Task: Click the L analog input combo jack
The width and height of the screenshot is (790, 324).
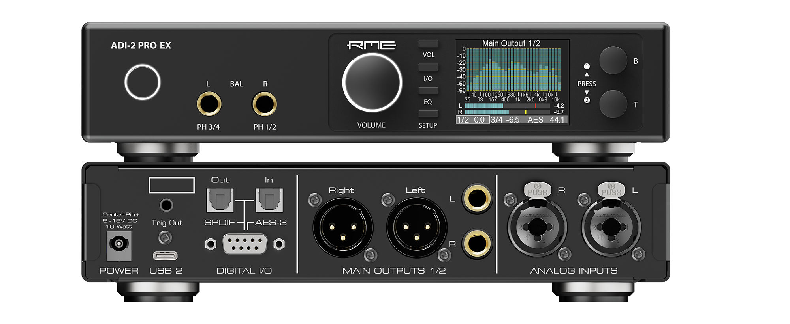Action: [611, 227]
